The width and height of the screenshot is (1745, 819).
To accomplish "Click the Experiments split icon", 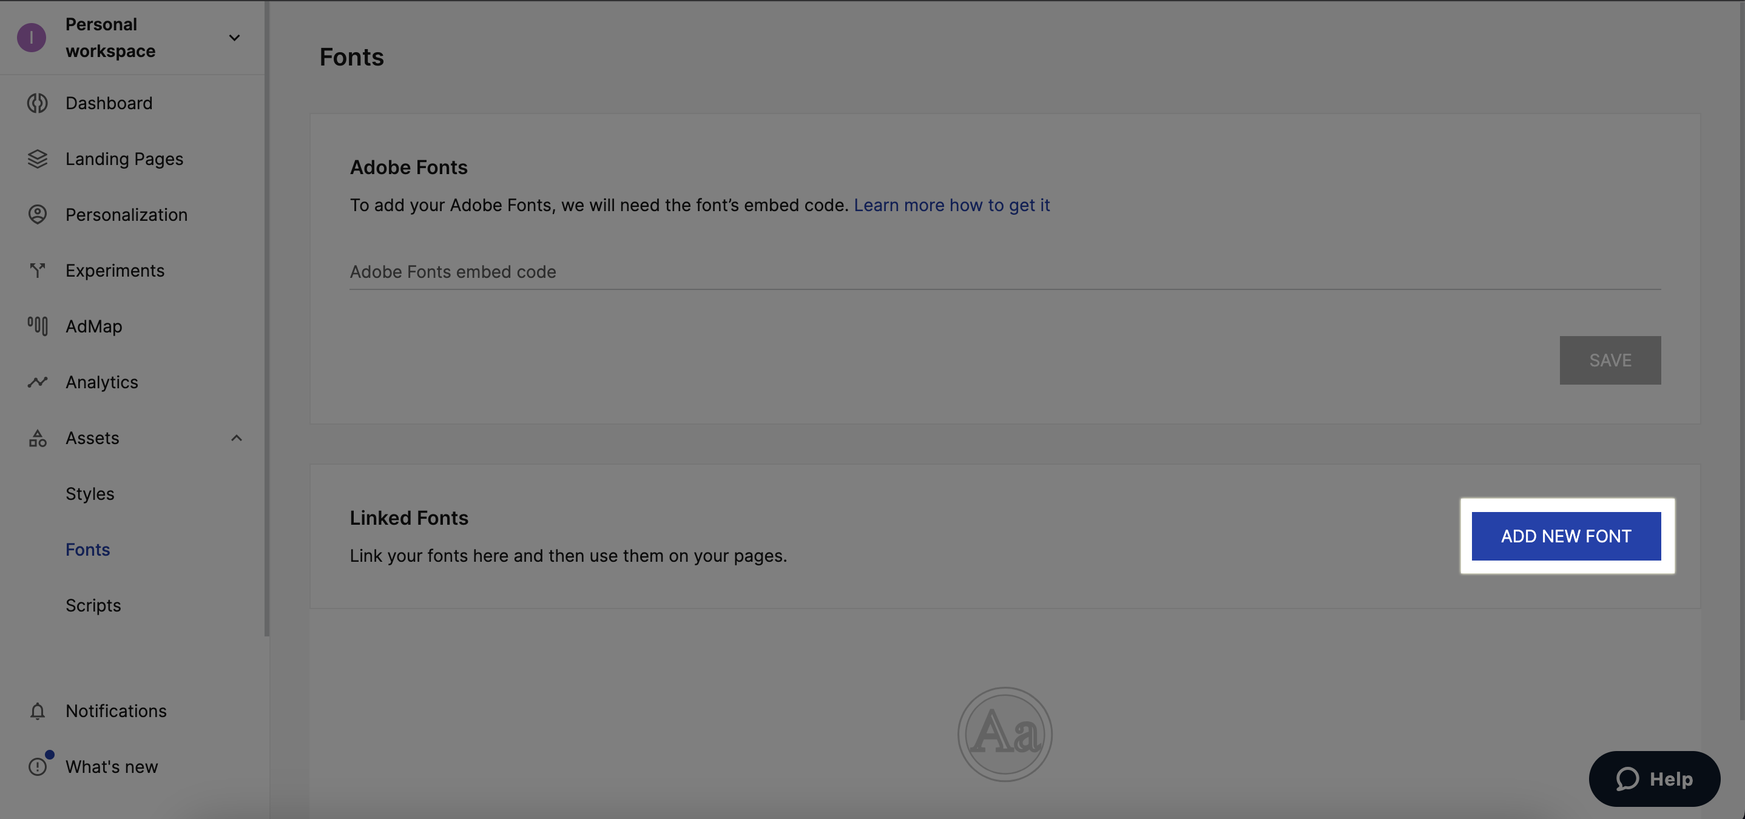I will pyautogui.click(x=37, y=271).
